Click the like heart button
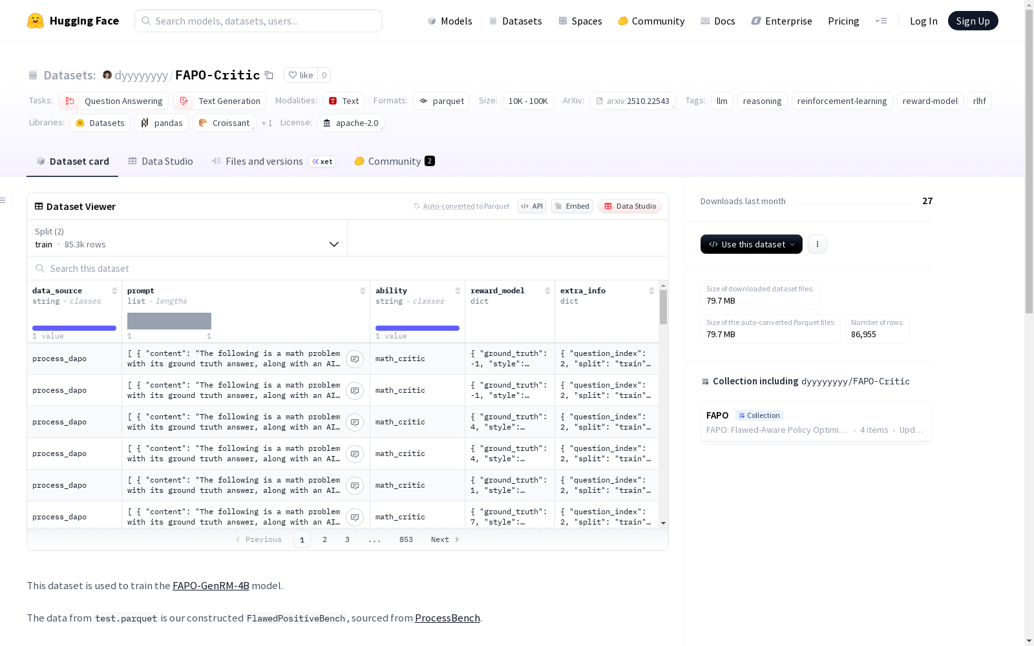The width and height of the screenshot is (1034, 646). coord(301,75)
